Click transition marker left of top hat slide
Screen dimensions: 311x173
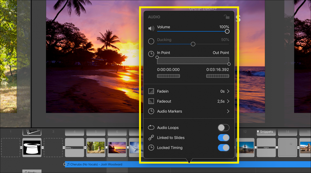click(21, 148)
